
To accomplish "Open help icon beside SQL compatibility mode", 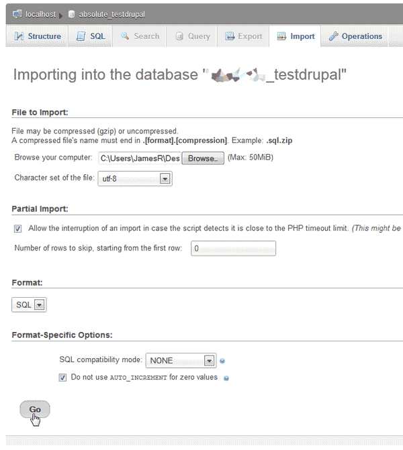I will click(222, 361).
